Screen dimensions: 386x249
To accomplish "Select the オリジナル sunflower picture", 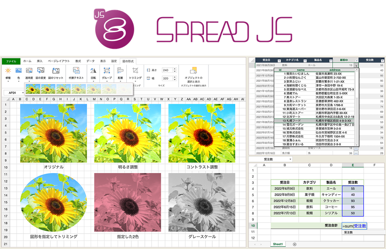I will (x=53, y=133).
